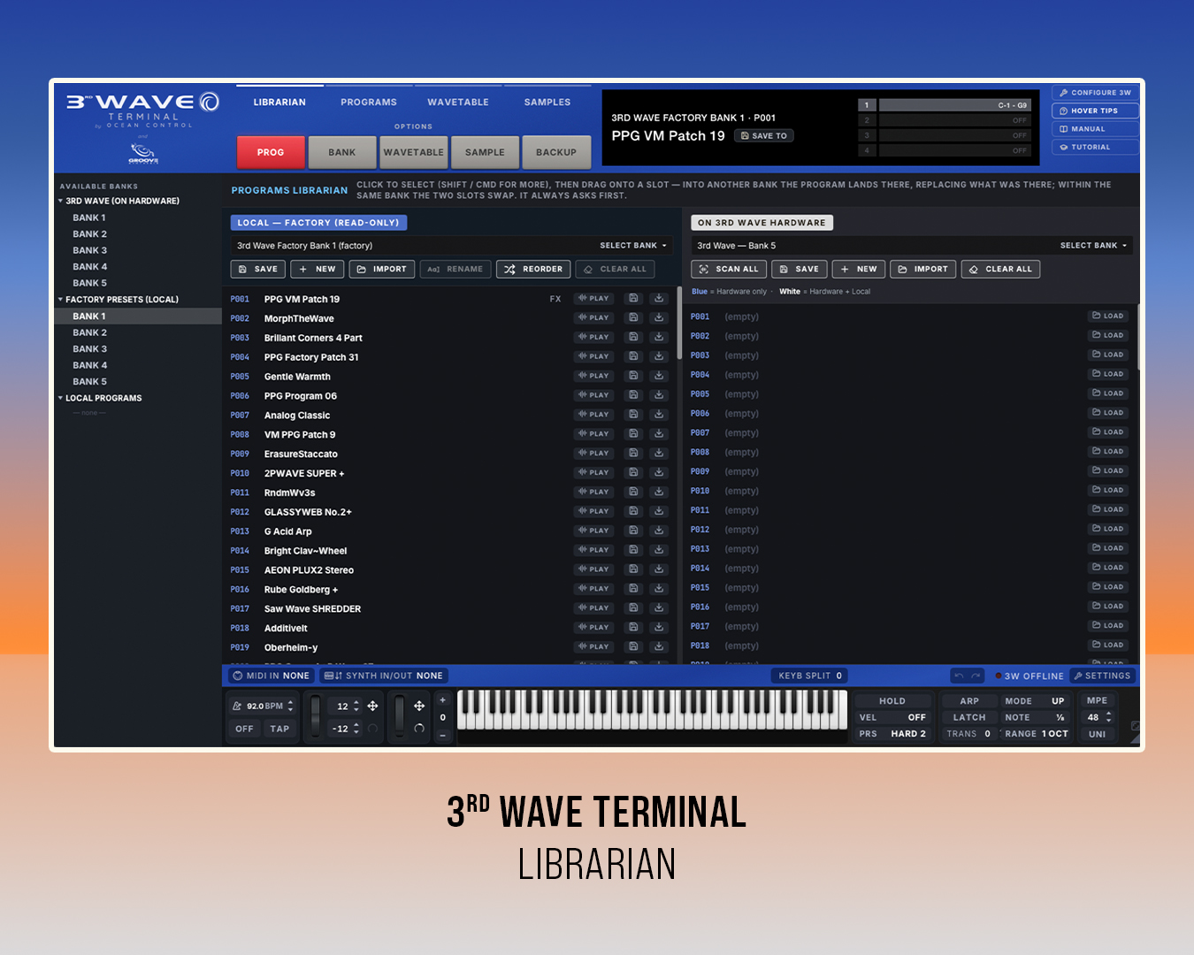The width and height of the screenshot is (1194, 955).
Task: Collapse the 3RD WAVE (ON HARDWARE) tree
Action: (x=61, y=201)
